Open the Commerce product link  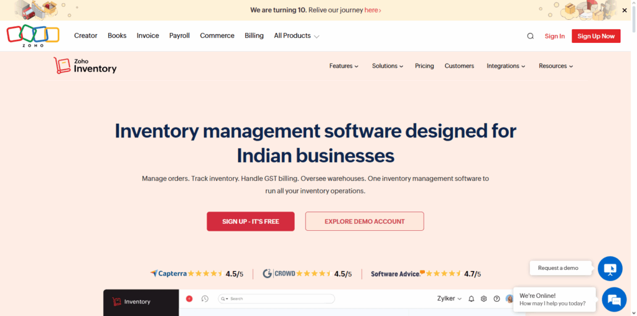pos(217,35)
